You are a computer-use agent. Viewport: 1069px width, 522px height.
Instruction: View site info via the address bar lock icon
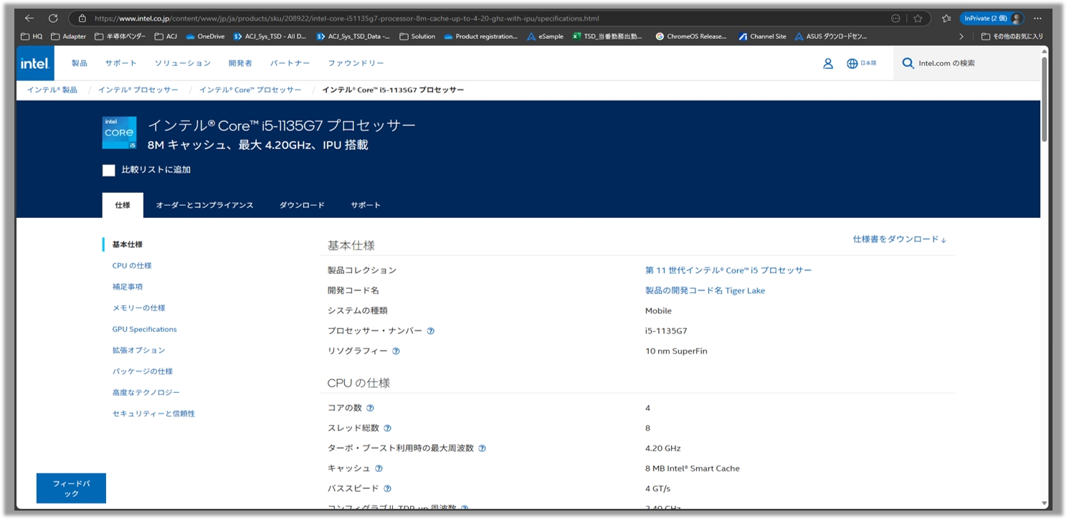coord(82,19)
